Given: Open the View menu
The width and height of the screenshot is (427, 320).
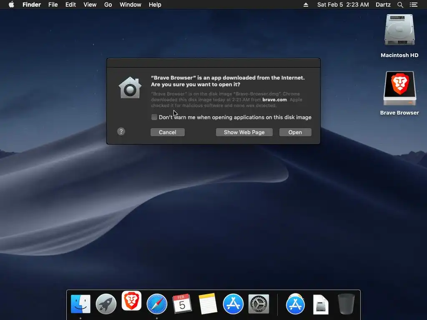Looking at the screenshot, I should 90,5.
